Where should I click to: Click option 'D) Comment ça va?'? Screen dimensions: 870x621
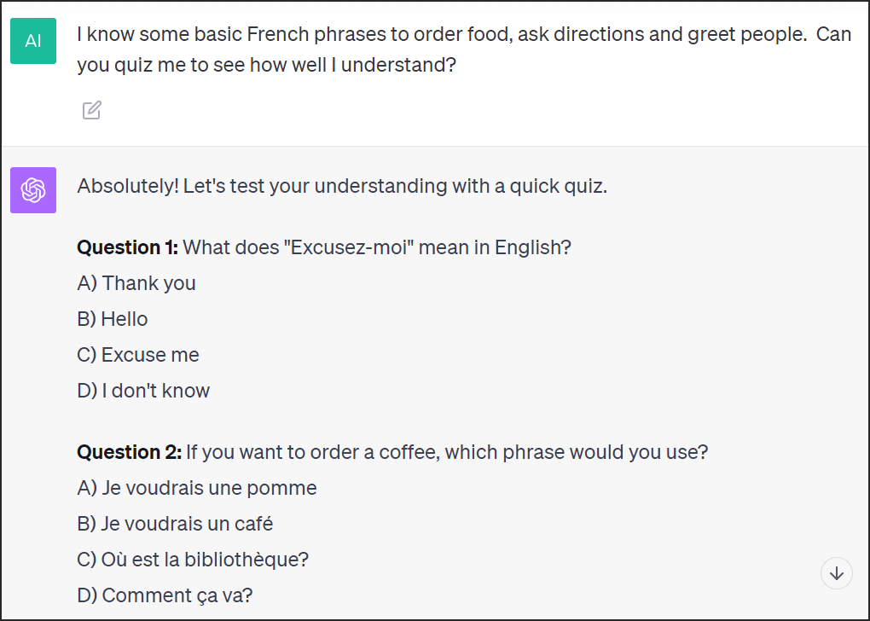pos(165,595)
